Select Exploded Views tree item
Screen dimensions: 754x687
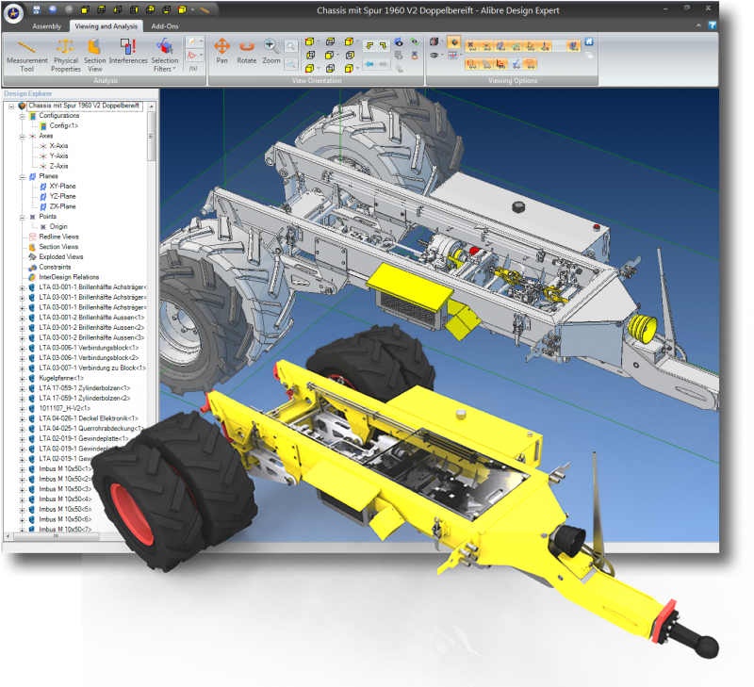click(x=61, y=256)
